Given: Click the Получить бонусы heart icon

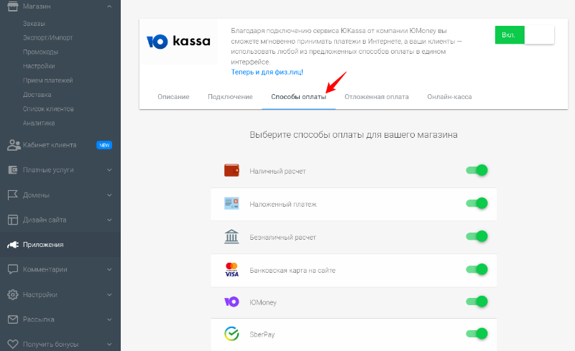Looking at the screenshot, I should [13, 344].
